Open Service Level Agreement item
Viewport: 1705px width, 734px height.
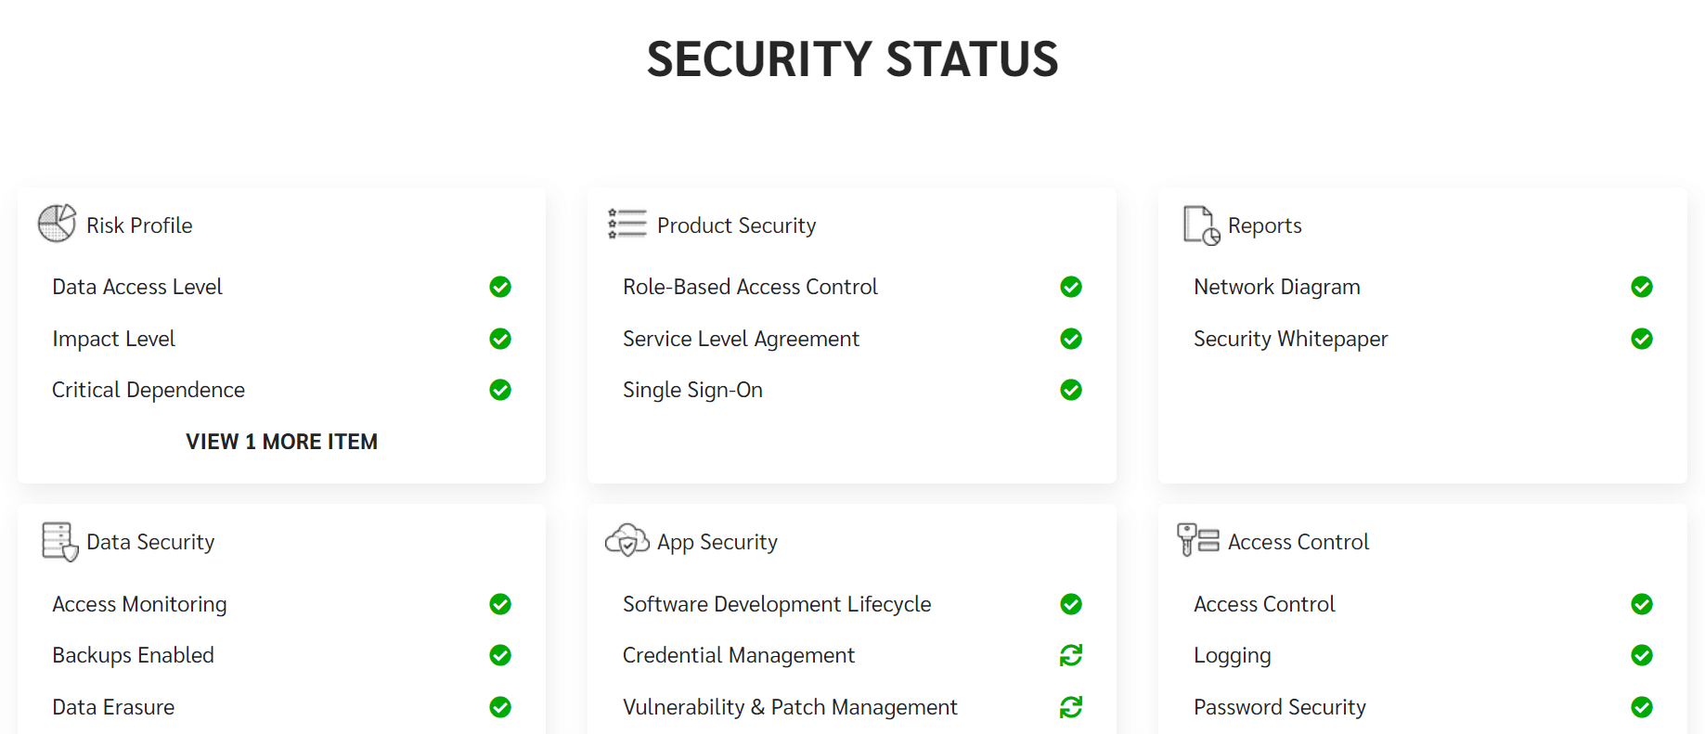741,339
